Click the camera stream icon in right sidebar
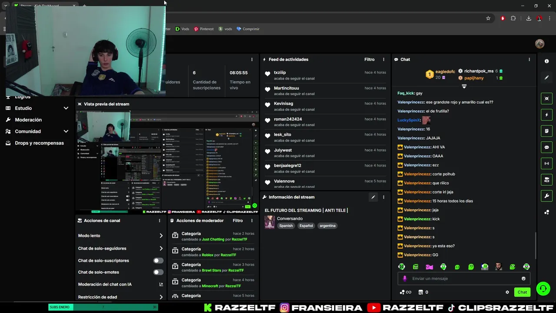Image resolution: width=556 pixels, height=313 pixels. point(546,180)
